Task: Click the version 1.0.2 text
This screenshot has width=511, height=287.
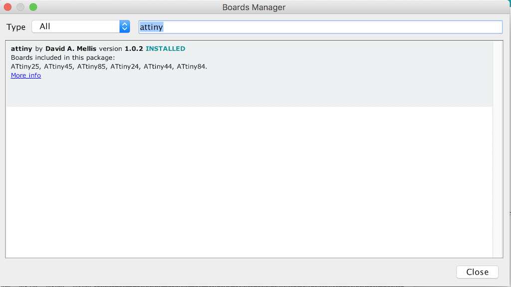Action: 121,49
